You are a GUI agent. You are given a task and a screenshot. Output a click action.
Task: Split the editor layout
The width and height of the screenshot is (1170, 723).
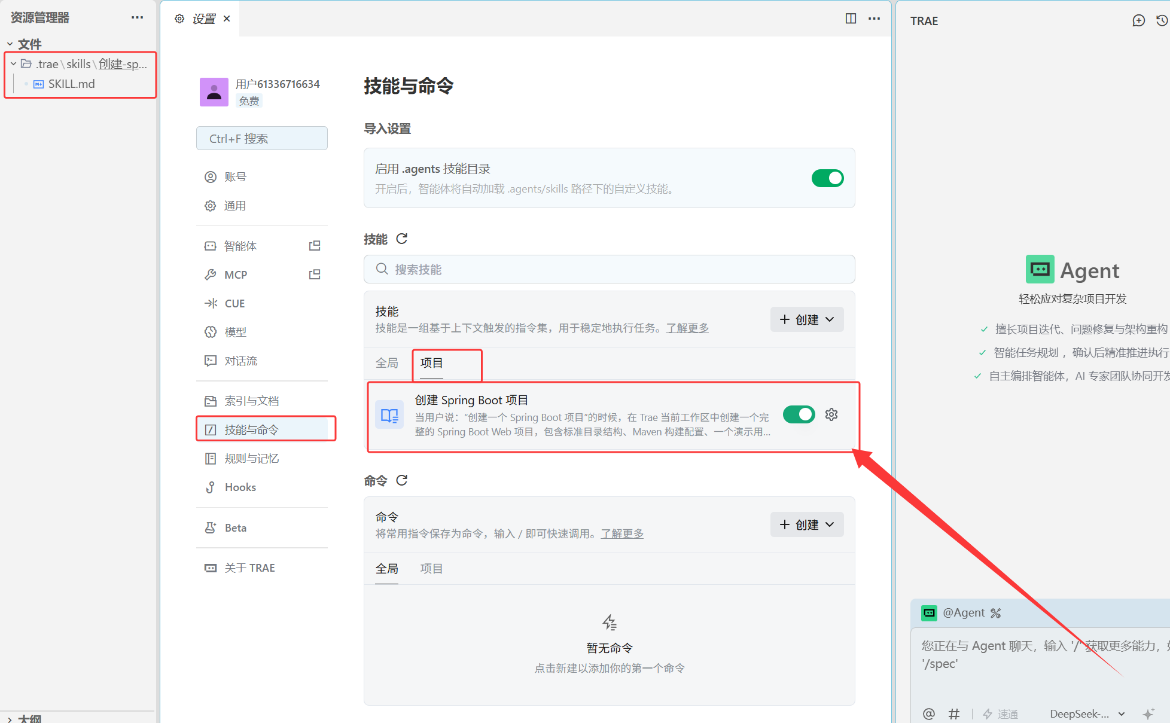(x=851, y=19)
